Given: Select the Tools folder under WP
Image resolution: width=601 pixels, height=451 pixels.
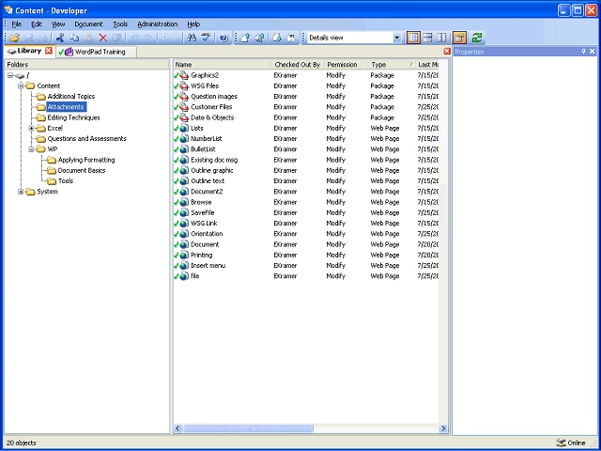Looking at the screenshot, I should click(66, 181).
